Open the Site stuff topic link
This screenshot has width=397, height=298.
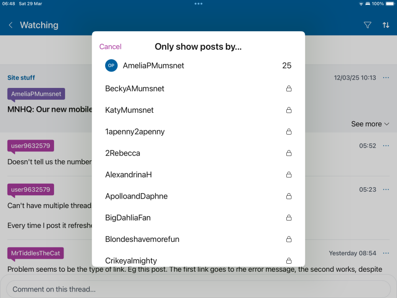pyautogui.click(x=21, y=77)
